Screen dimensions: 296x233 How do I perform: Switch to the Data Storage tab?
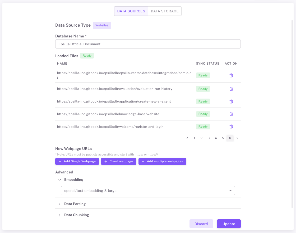click(165, 11)
